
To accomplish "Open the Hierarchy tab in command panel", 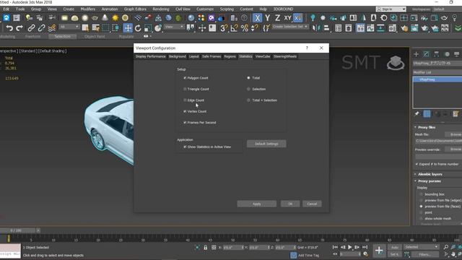I will (436, 54).
